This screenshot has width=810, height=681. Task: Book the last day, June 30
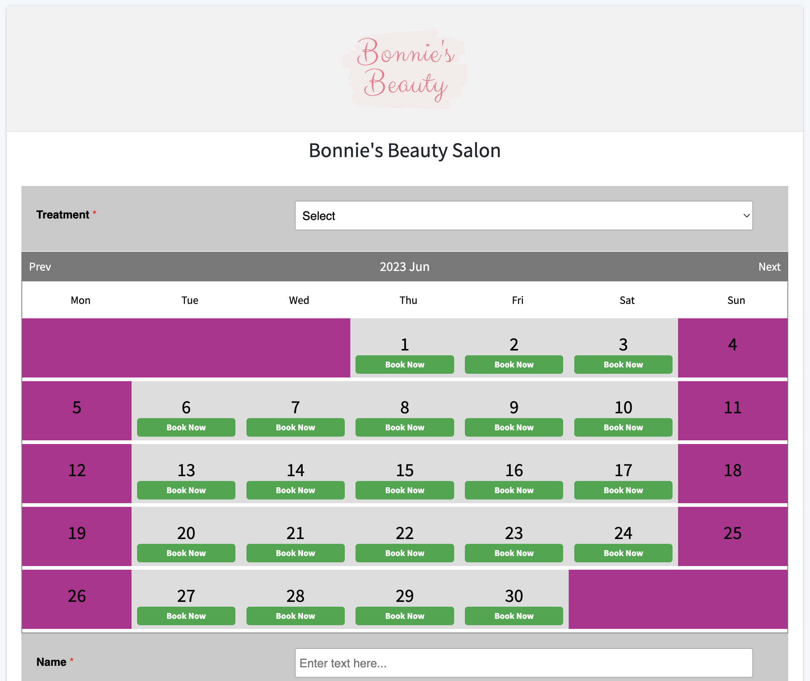[514, 616]
